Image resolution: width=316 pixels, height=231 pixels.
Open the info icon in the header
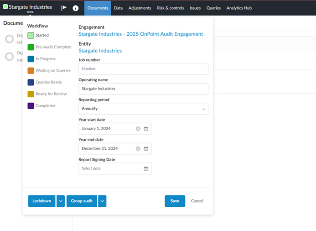pyautogui.click(x=76, y=8)
